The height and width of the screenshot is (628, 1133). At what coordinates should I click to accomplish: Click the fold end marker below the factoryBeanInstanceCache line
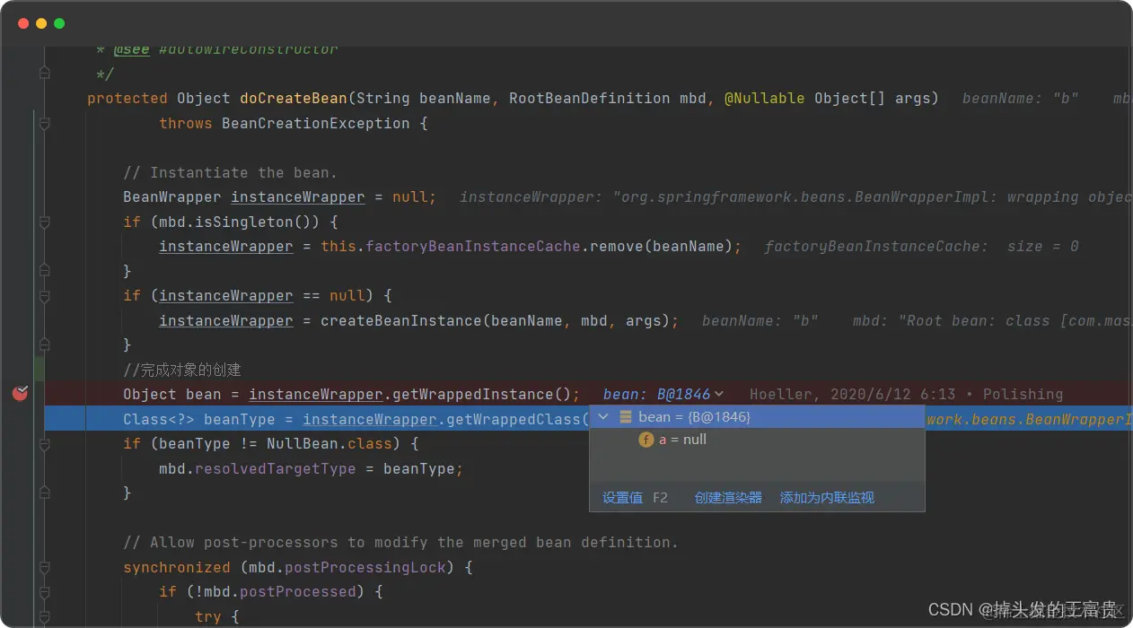pyautogui.click(x=44, y=271)
